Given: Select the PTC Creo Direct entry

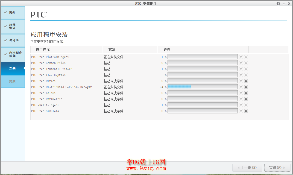Looking at the screenshot, I should (x=43, y=81).
